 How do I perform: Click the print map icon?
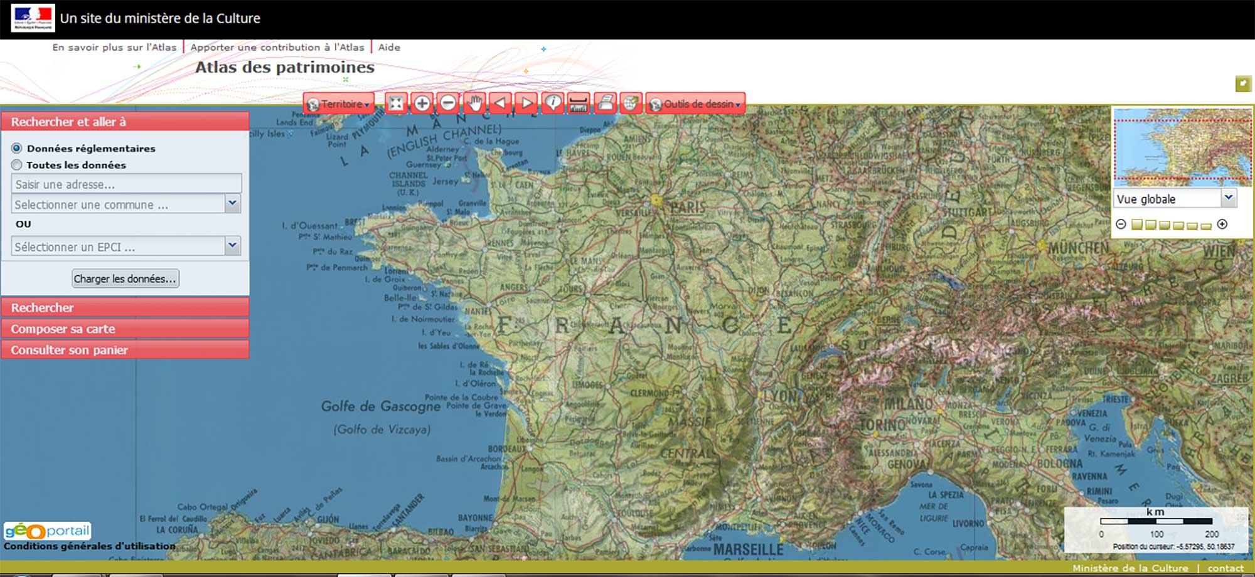point(606,103)
